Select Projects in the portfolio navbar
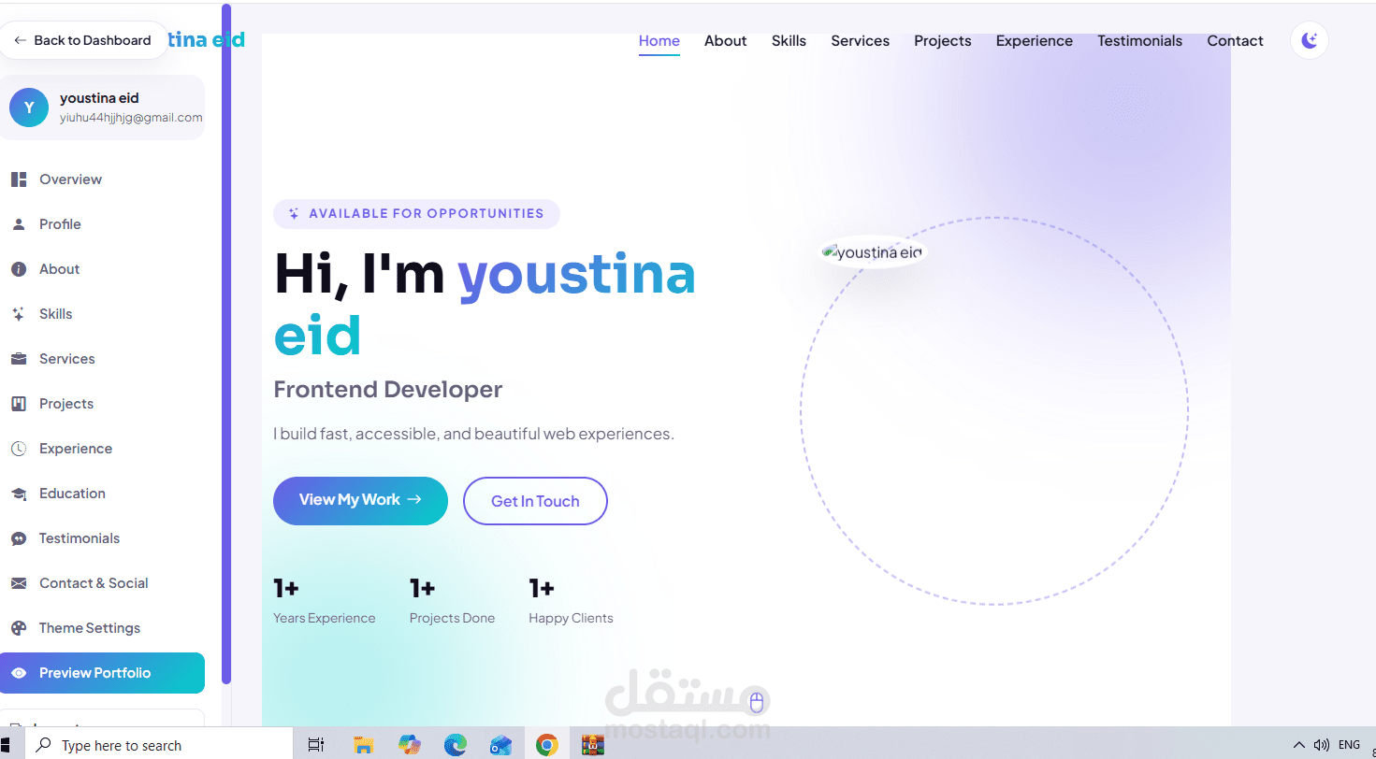 [x=943, y=41]
